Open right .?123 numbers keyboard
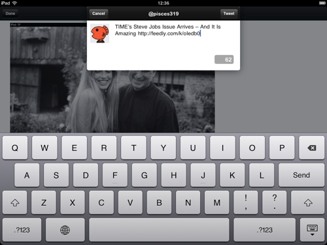Viewport: 327px width, 245px height. click(264, 230)
